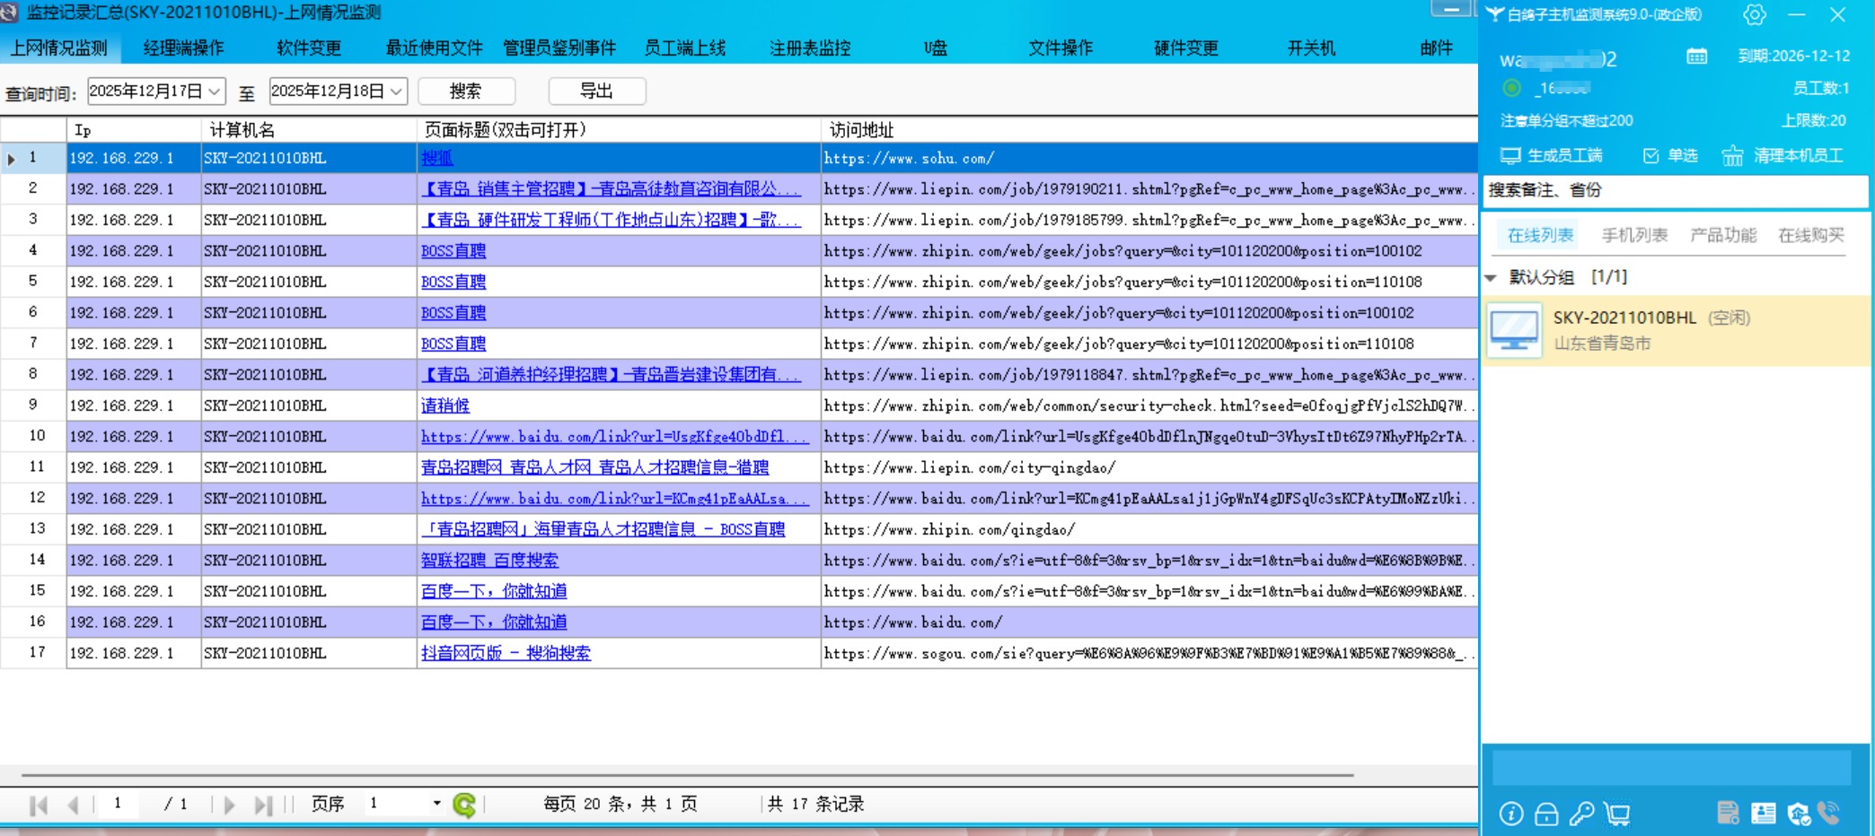The image size is (1875, 836).
Task: Open the shopping cart icon
Action: tap(1617, 814)
